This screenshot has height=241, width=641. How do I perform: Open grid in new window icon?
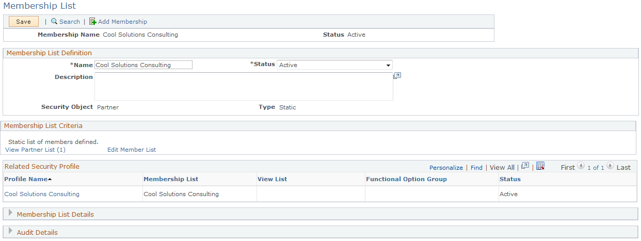pos(525,166)
